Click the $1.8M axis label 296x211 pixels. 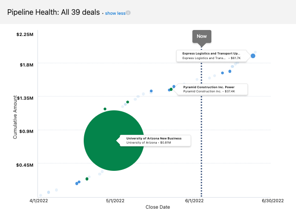tap(26, 65)
